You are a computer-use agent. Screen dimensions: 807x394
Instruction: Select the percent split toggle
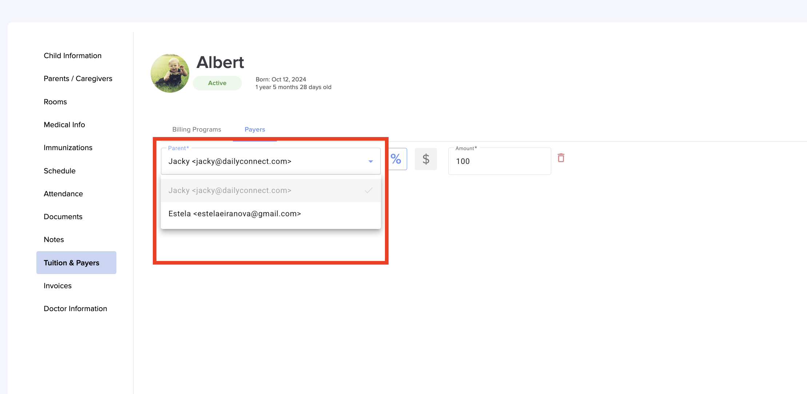click(x=397, y=159)
